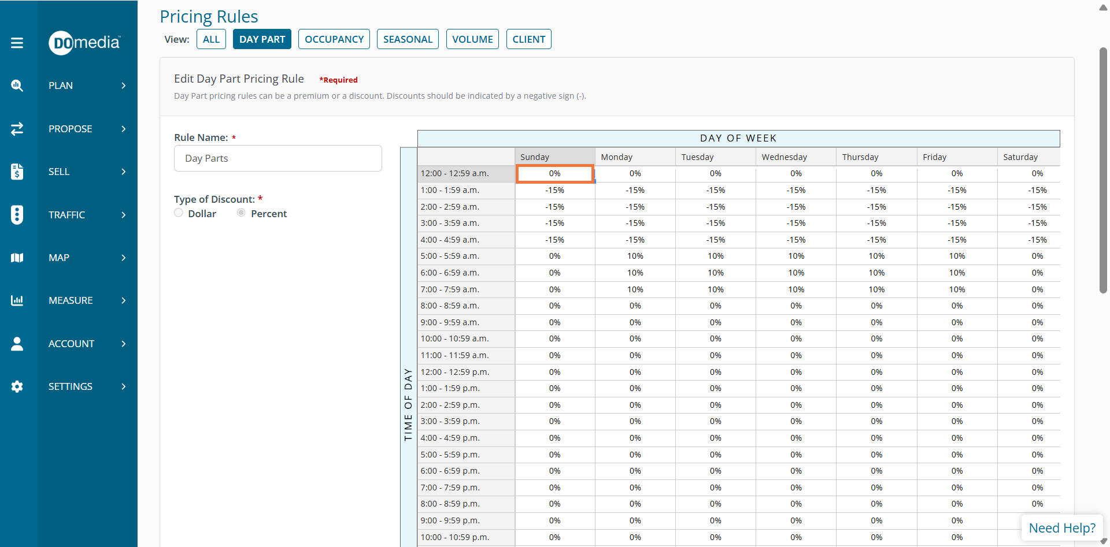Click the ALL view button
Viewport: 1110px width, 547px height.
(x=211, y=39)
